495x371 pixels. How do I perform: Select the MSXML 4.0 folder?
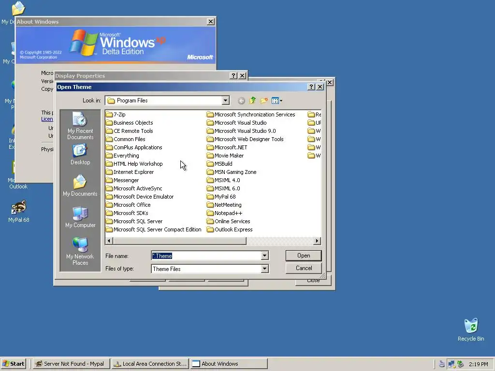(223, 180)
